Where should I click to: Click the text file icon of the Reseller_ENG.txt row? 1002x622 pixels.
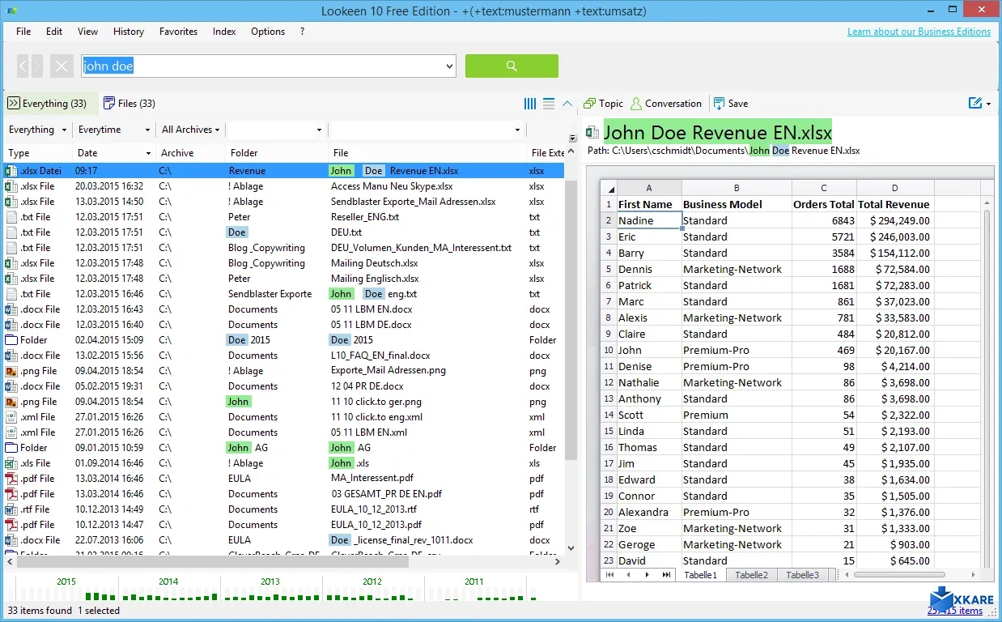point(11,217)
